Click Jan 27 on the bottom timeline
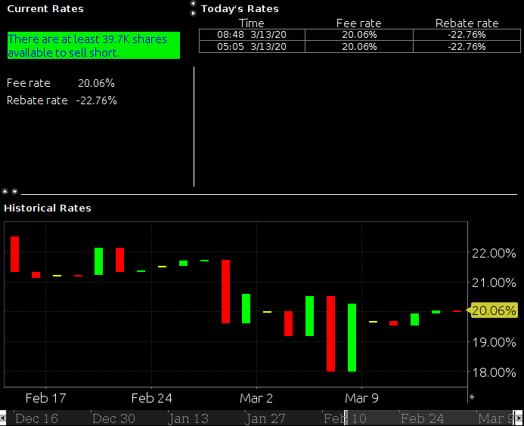This screenshot has width=524, height=426. pyautogui.click(x=265, y=418)
